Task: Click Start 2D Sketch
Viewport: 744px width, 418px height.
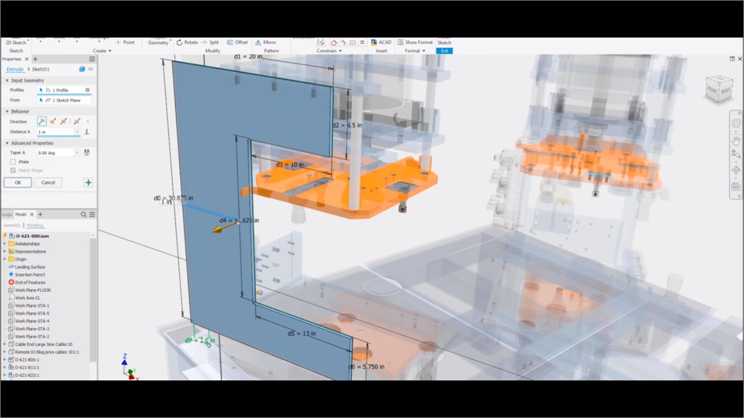Action: (16, 42)
